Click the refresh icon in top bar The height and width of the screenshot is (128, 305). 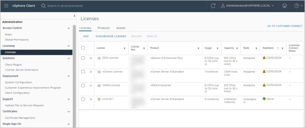pos(213,6)
